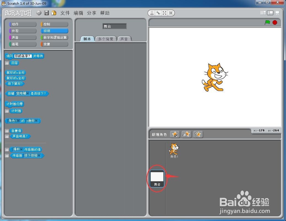The width and height of the screenshot is (286, 221).
Task: Toggle the 传感器 按下按钮 checkbox
Action: point(7,156)
